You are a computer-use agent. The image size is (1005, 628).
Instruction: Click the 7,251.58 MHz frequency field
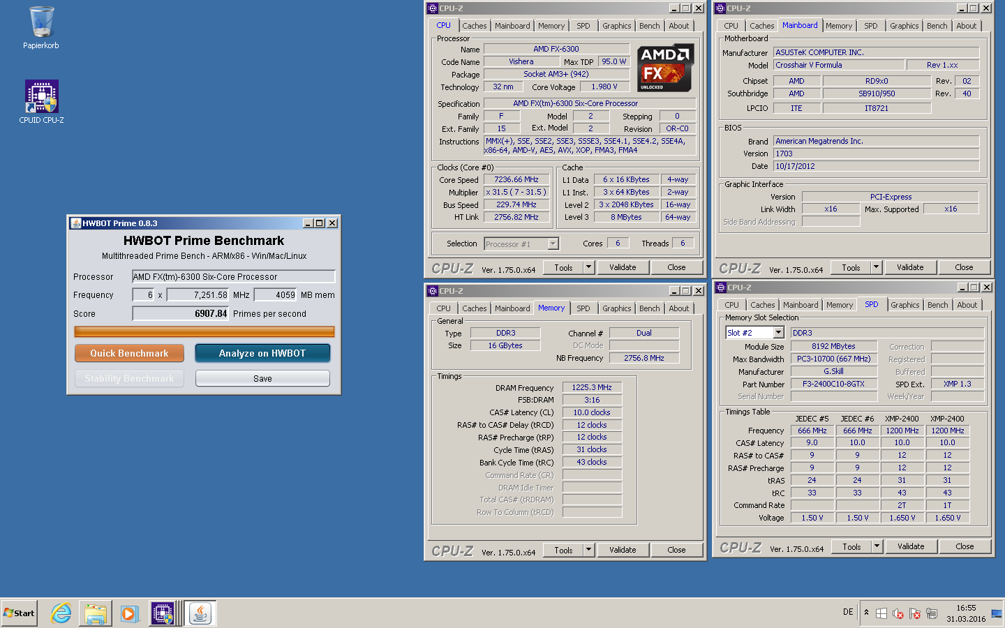coord(198,294)
